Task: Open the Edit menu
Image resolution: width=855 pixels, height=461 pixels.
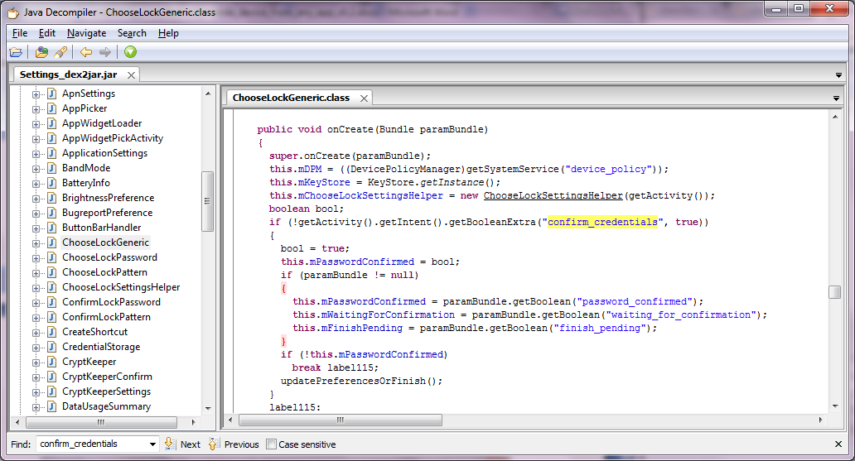Action: click(x=47, y=33)
